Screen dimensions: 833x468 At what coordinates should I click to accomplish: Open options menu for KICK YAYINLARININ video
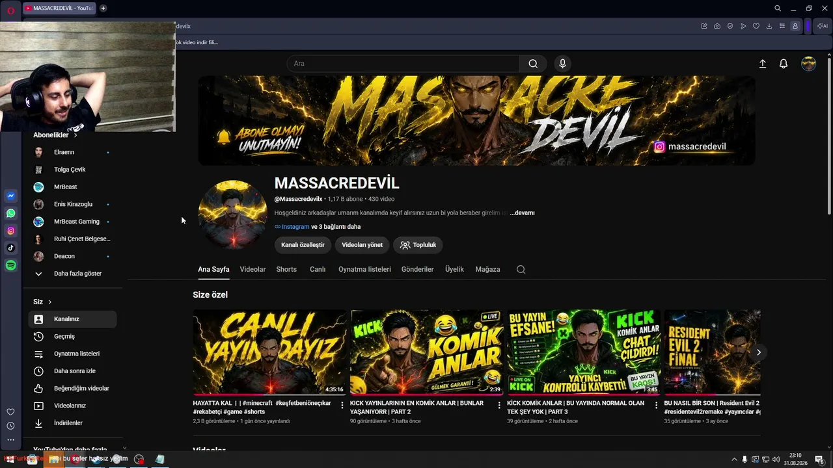tap(500, 405)
